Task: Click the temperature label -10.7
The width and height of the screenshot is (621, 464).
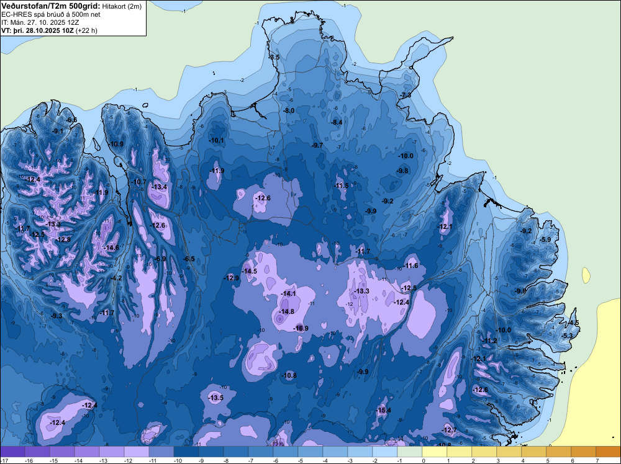Action: coord(139,182)
